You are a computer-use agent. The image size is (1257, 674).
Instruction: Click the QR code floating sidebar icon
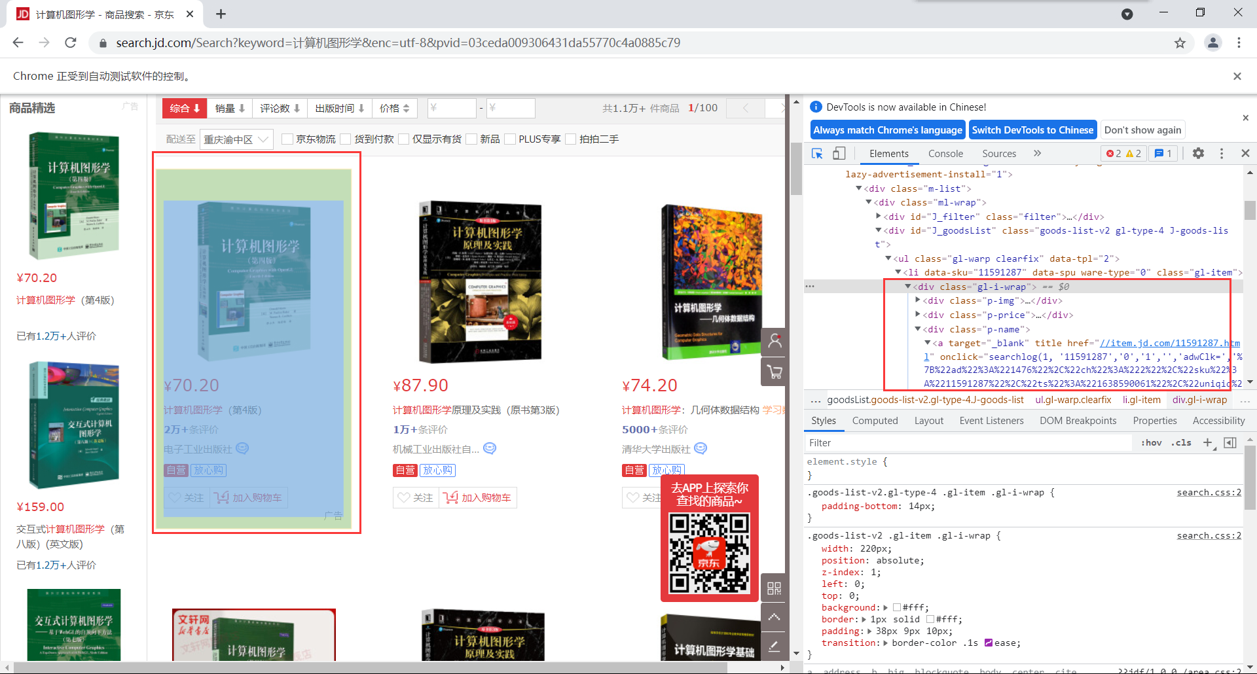[x=774, y=588]
